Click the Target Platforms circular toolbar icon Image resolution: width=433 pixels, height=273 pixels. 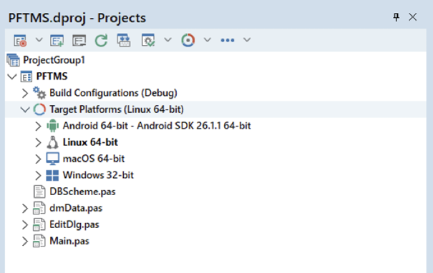[x=188, y=40]
